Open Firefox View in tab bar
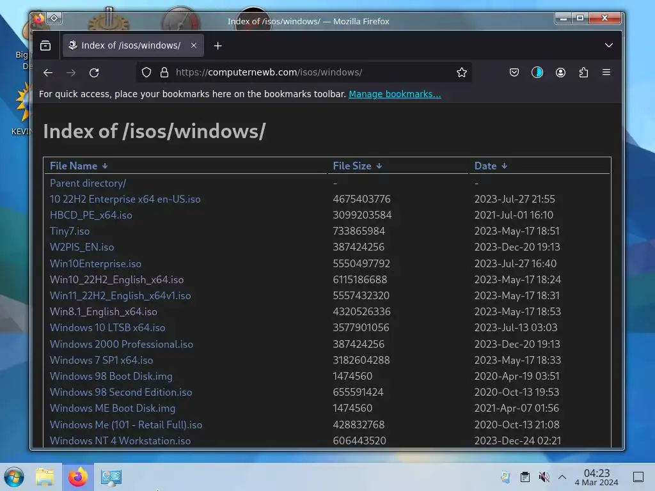 tap(45, 45)
